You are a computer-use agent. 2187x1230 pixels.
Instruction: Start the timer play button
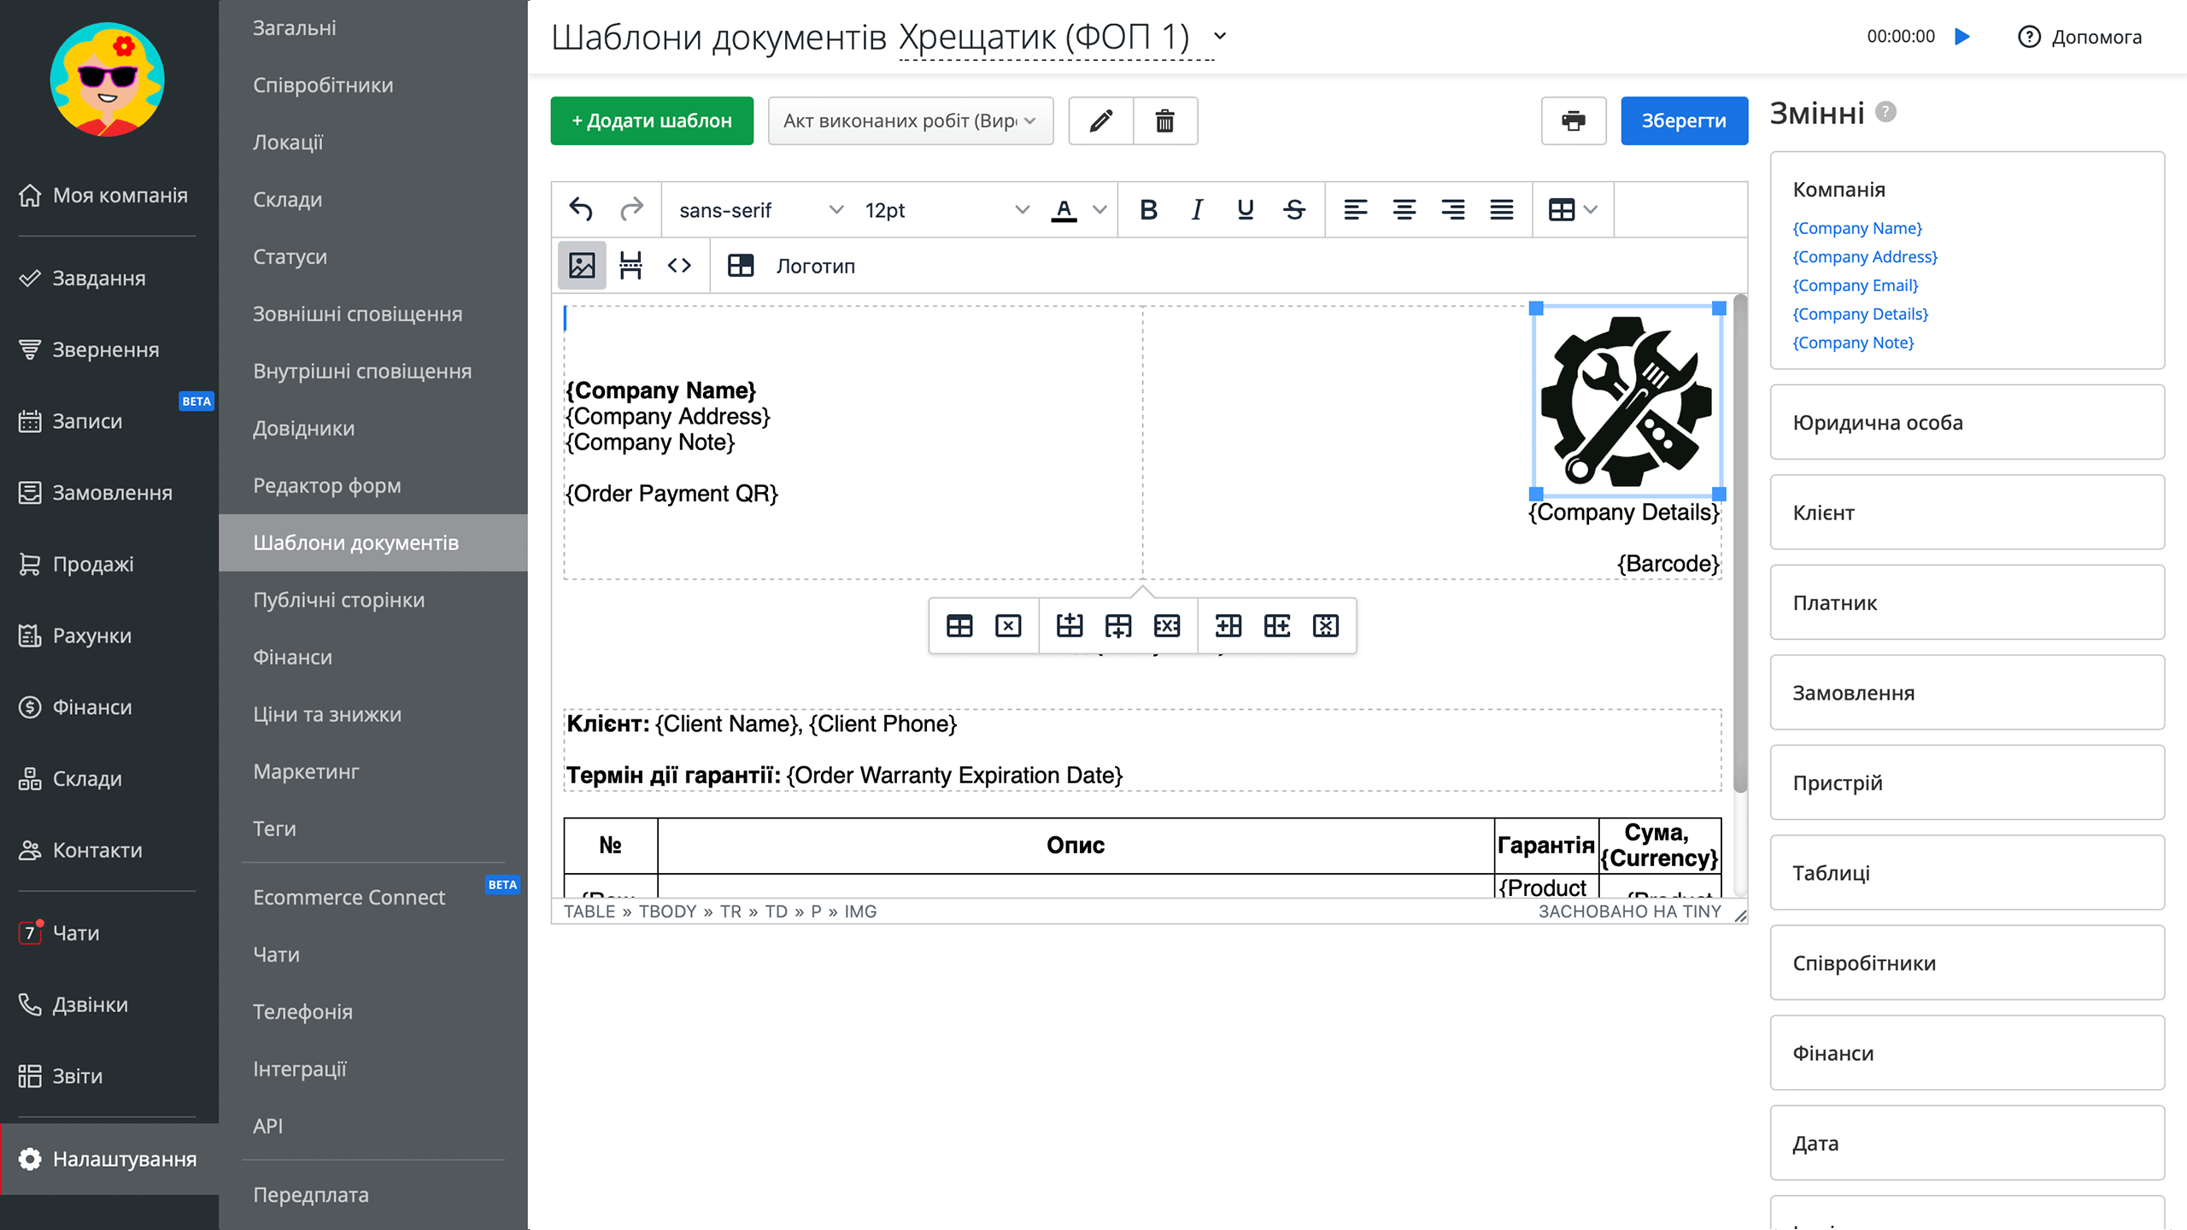pos(1962,36)
